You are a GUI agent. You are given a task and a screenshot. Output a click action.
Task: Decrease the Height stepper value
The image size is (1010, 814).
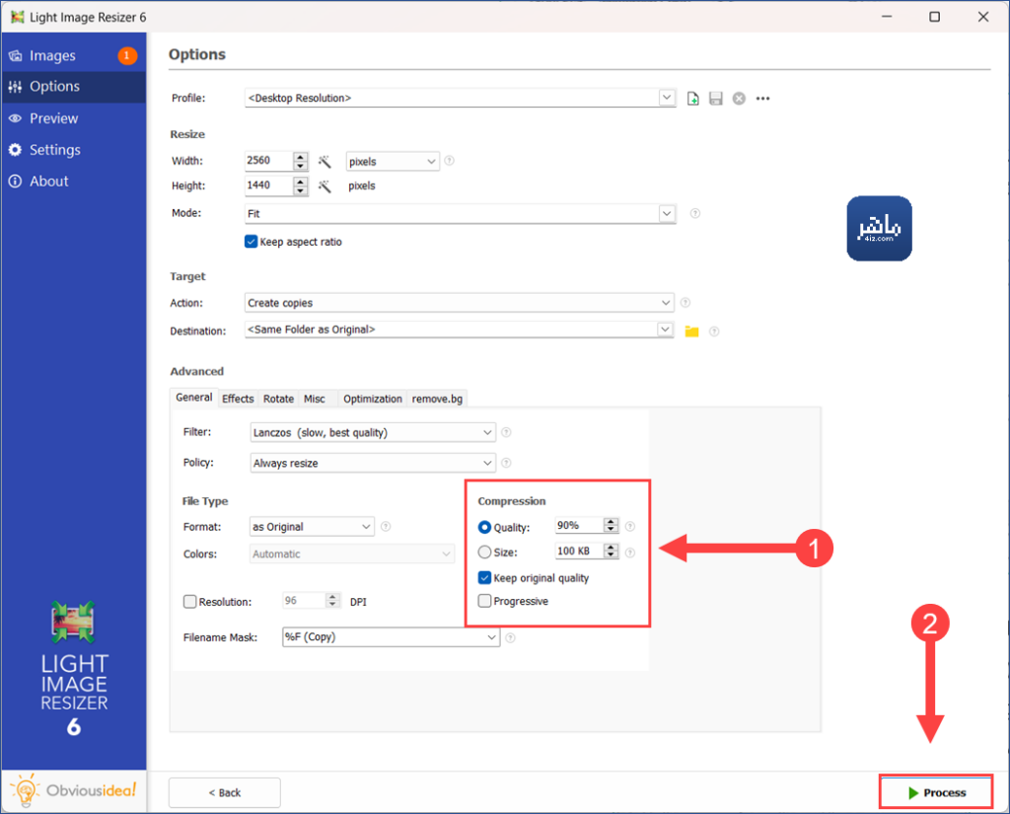pos(300,190)
